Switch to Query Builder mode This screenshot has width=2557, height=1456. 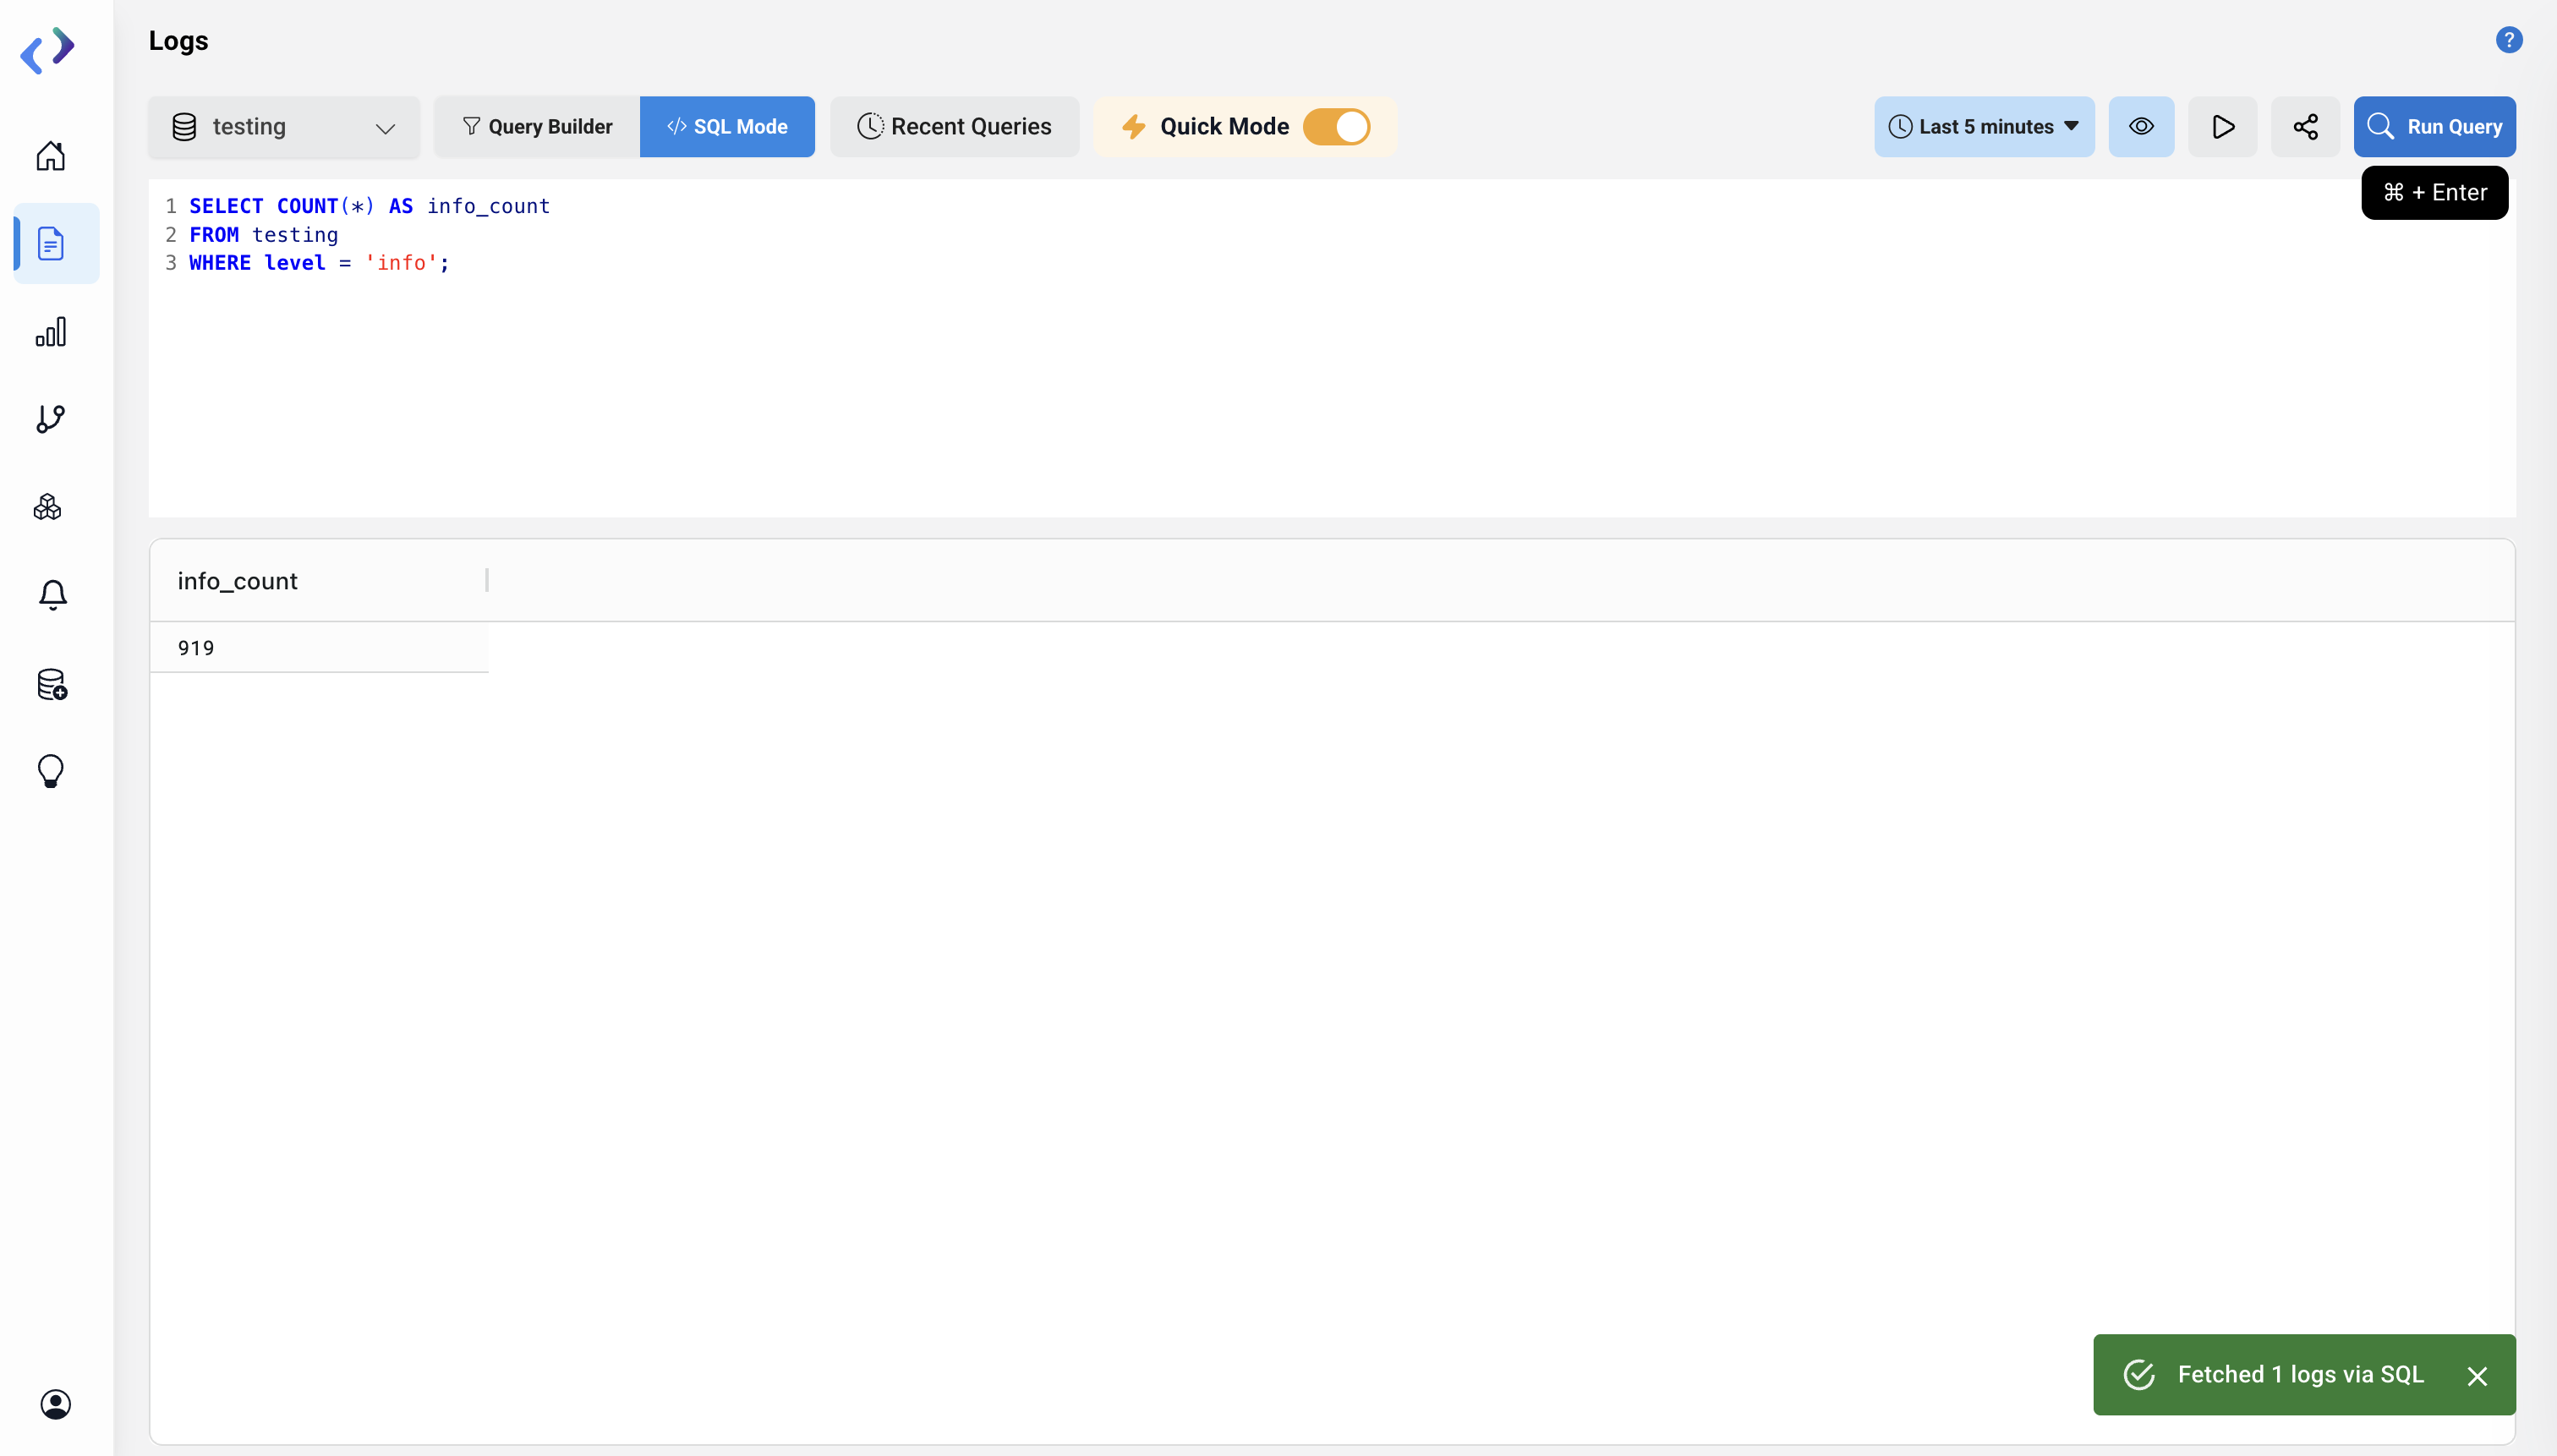click(x=536, y=126)
